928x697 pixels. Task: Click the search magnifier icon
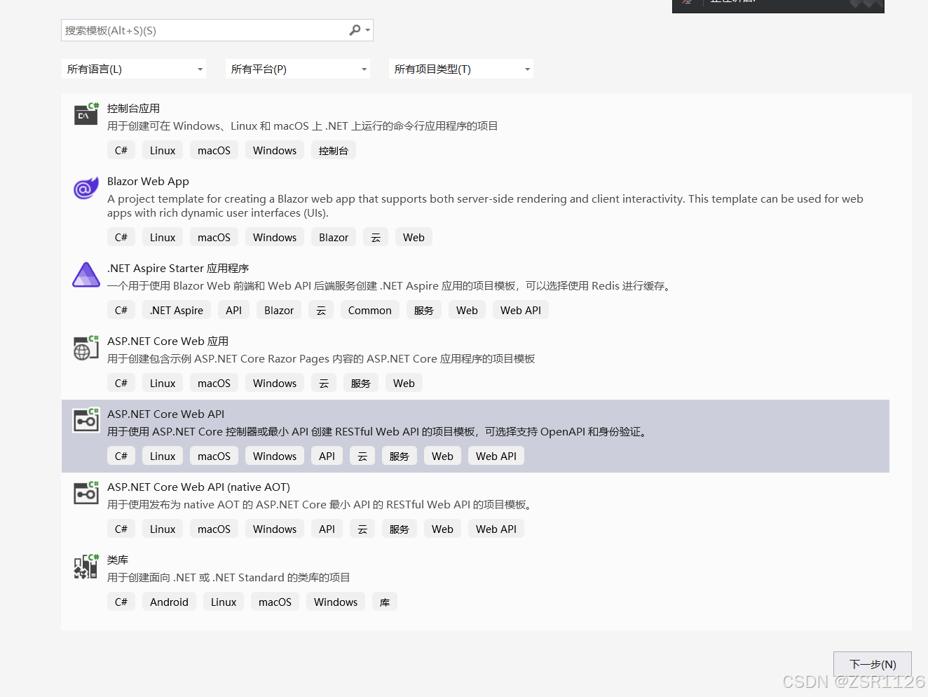pyautogui.click(x=355, y=30)
